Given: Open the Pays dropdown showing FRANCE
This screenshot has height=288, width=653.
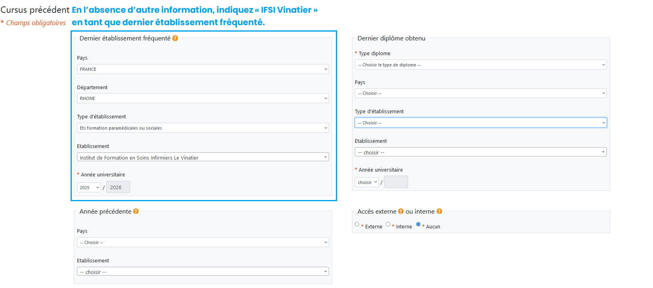Looking at the screenshot, I should pos(202,69).
